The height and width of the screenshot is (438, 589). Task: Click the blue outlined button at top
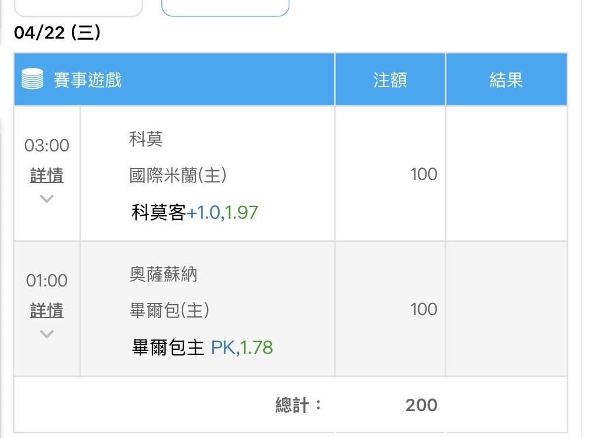tap(225, 7)
